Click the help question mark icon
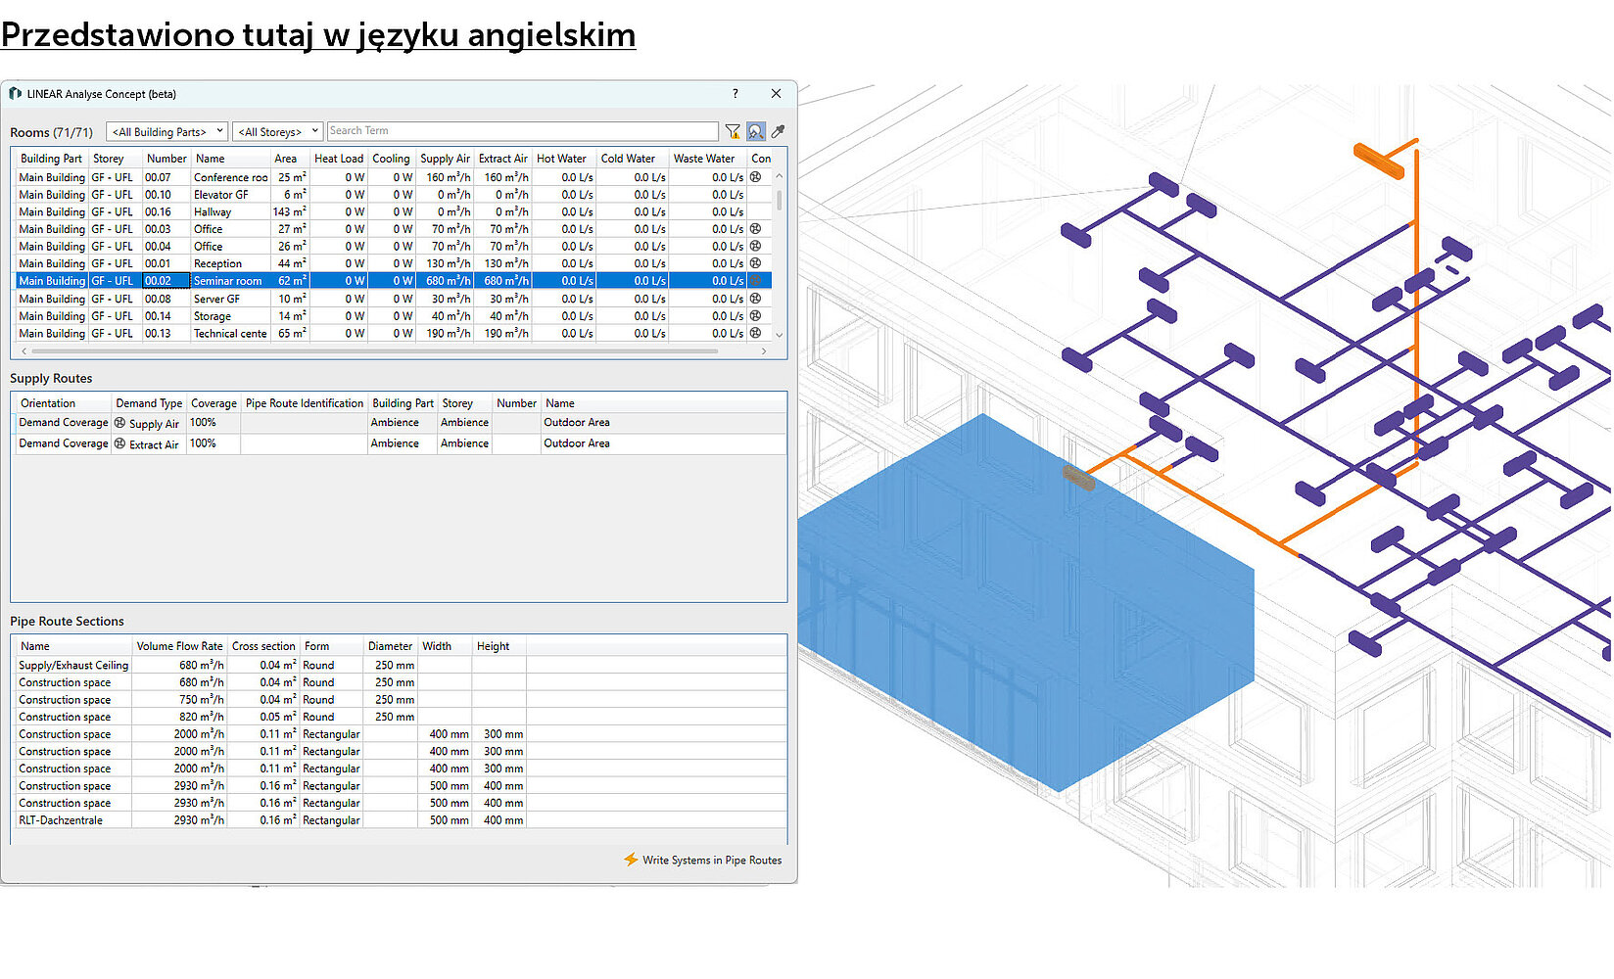Screen dimensions: 1614x979 click(x=736, y=94)
